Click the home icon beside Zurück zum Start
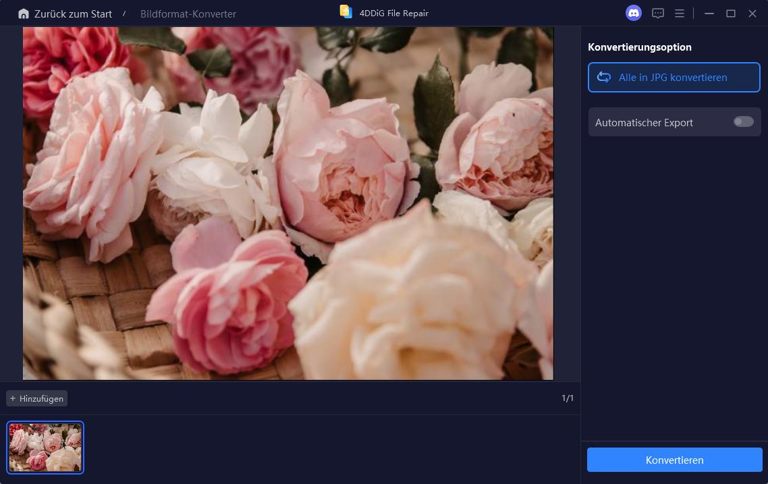The width and height of the screenshot is (768, 484). pos(24,14)
